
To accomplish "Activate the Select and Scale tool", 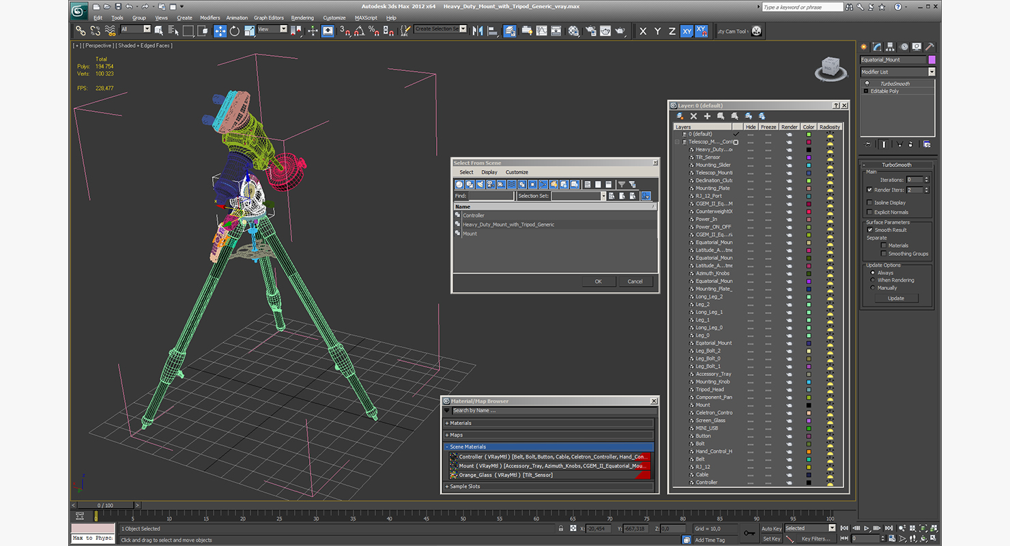I will pos(249,31).
